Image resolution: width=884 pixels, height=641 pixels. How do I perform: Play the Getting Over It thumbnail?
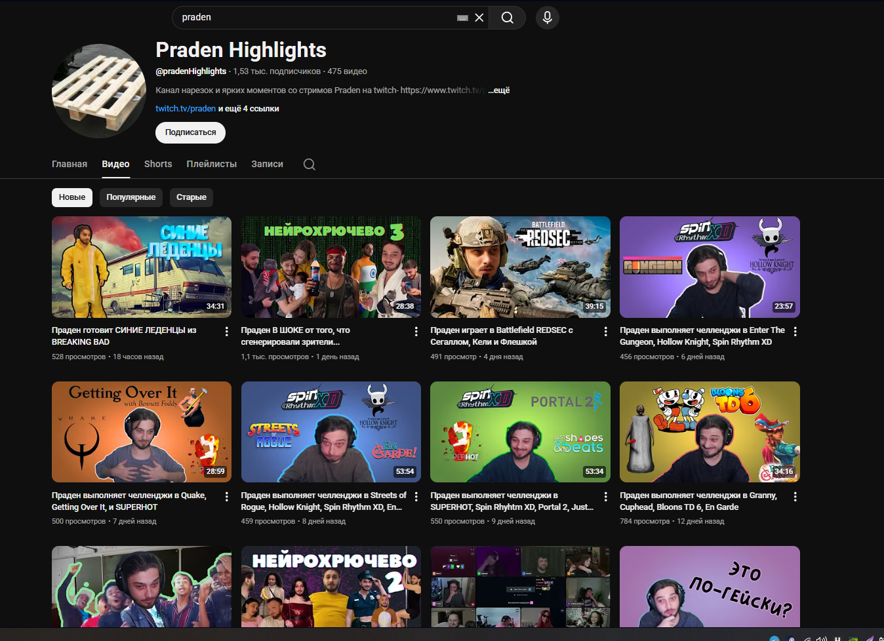(x=142, y=432)
